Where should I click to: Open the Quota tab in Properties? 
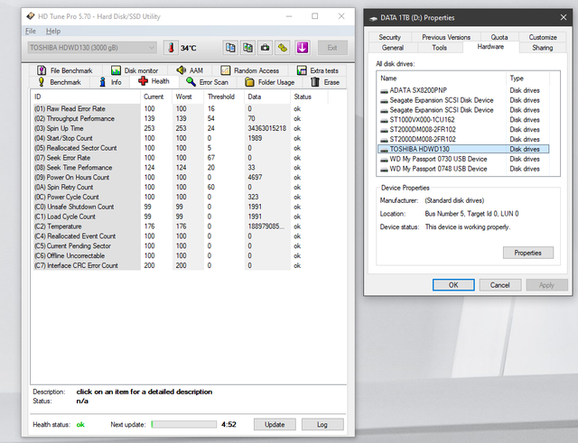pos(499,37)
